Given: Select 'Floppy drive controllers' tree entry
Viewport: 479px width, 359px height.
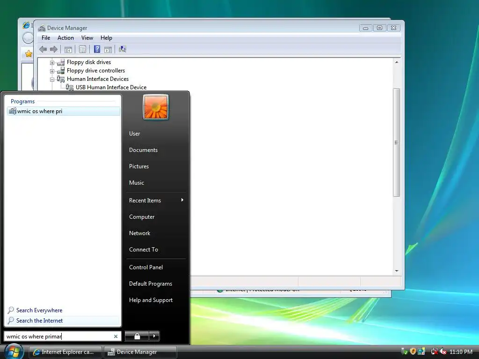Looking at the screenshot, I should (x=96, y=71).
